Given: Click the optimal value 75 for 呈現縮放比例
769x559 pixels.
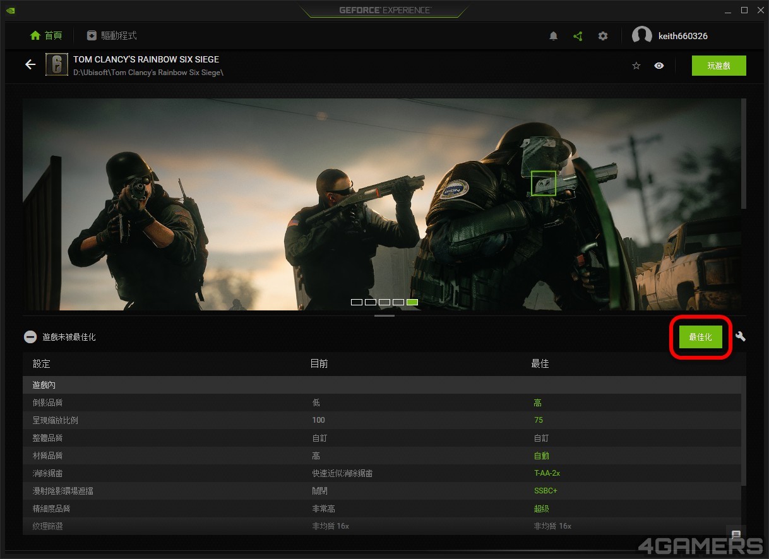Looking at the screenshot, I should coord(538,420).
